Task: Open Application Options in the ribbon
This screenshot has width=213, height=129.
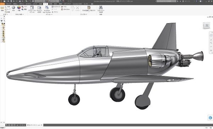Action: coord(32,9)
